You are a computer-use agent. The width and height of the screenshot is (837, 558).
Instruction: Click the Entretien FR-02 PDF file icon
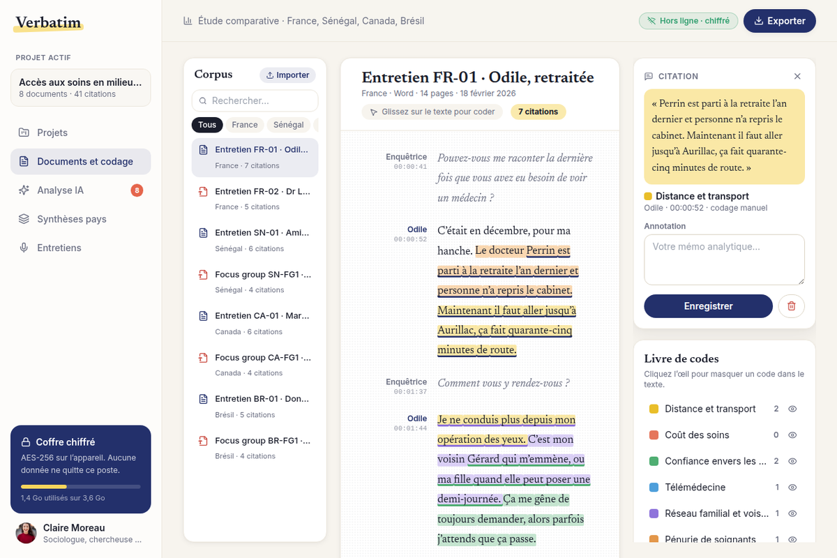pyautogui.click(x=204, y=191)
